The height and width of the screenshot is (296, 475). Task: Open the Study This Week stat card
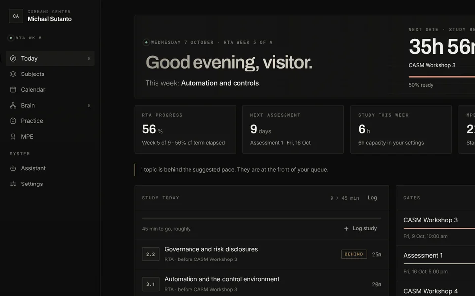pyautogui.click(x=401, y=129)
